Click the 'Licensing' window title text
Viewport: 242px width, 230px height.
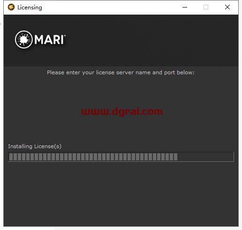click(30, 8)
